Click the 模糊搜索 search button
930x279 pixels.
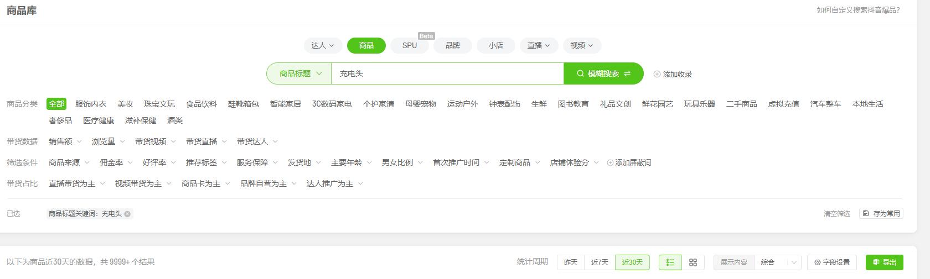pos(603,73)
